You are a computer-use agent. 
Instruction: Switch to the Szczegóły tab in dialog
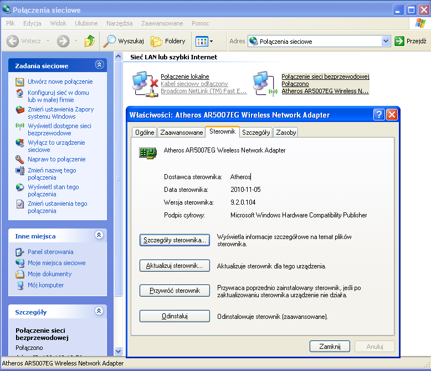coord(256,133)
